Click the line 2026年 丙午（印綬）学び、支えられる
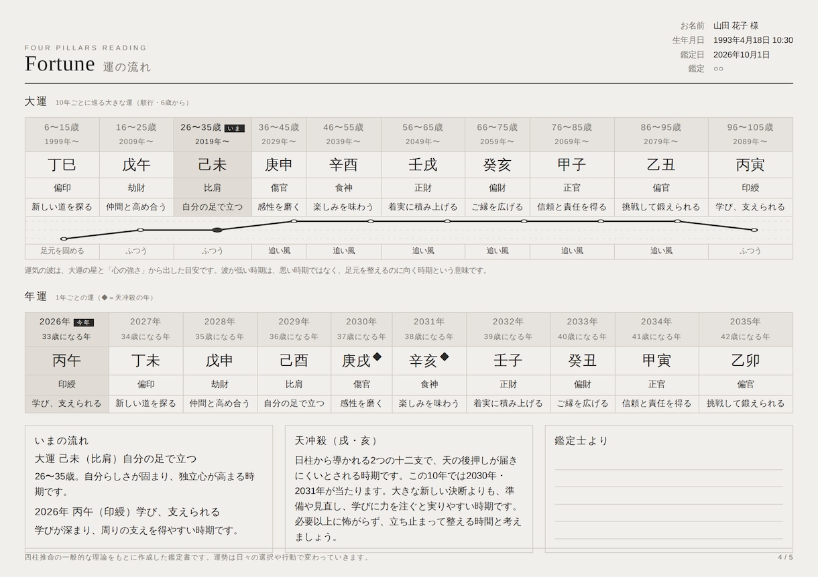The height and width of the screenshot is (577, 818). (127, 512)
